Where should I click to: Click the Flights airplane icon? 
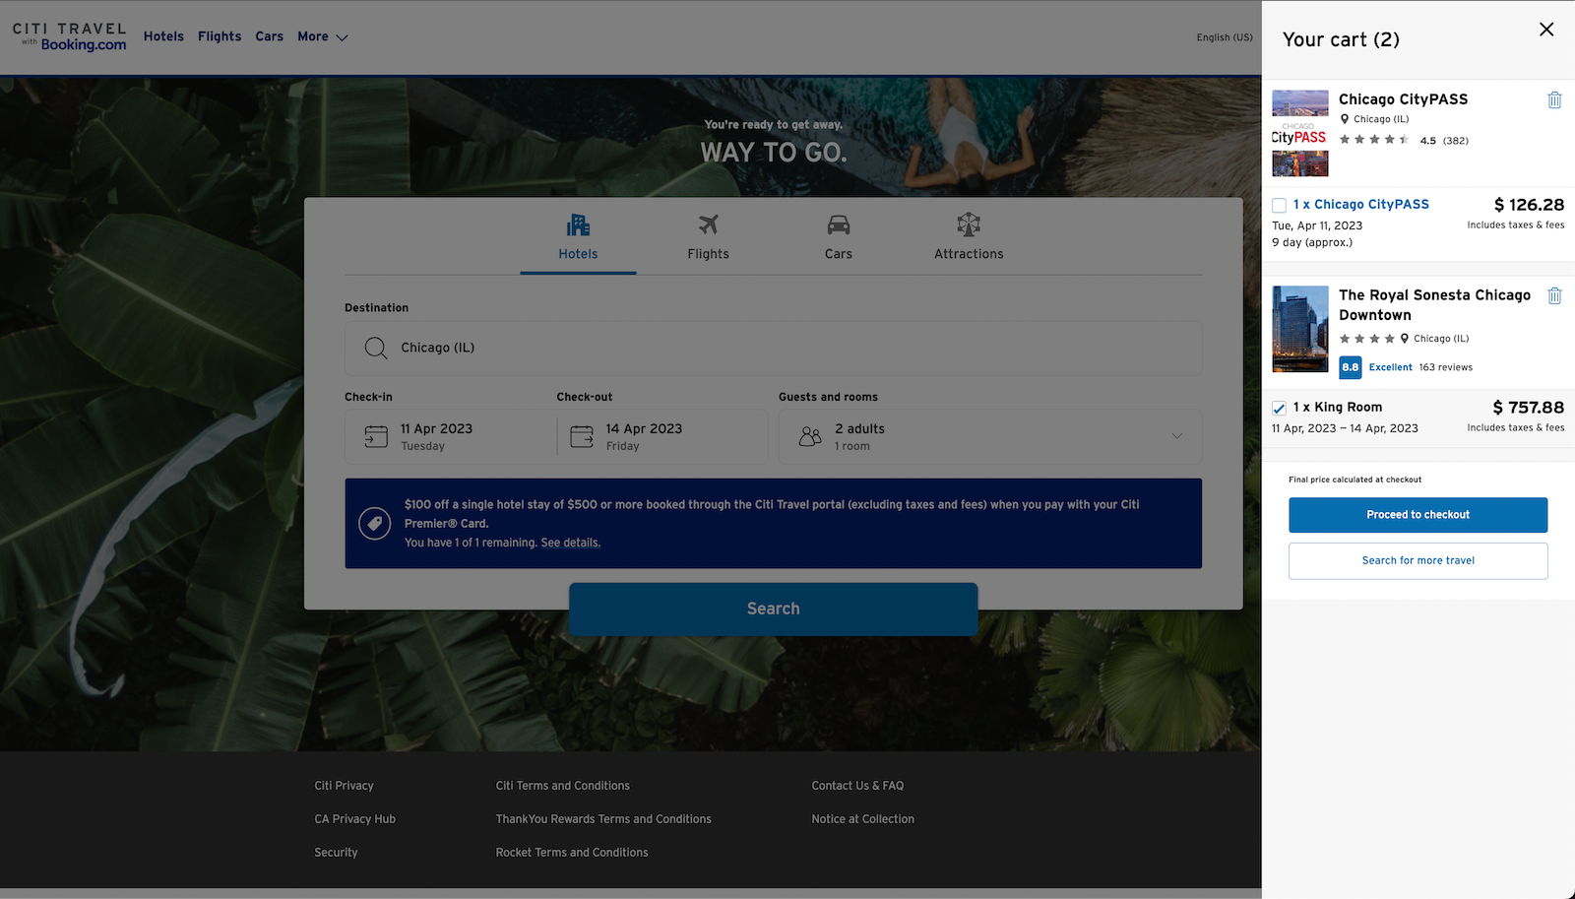(x=708, y=225)
